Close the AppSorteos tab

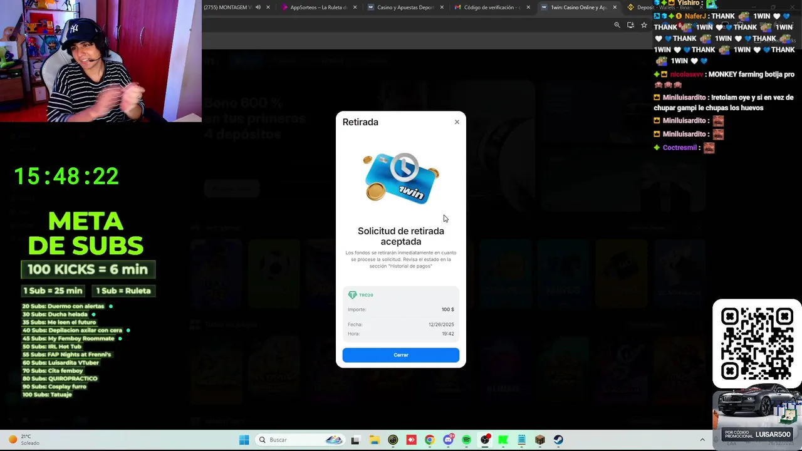click(x=355, y=8)
